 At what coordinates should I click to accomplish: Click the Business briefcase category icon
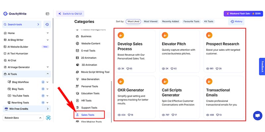click(78, 36)
